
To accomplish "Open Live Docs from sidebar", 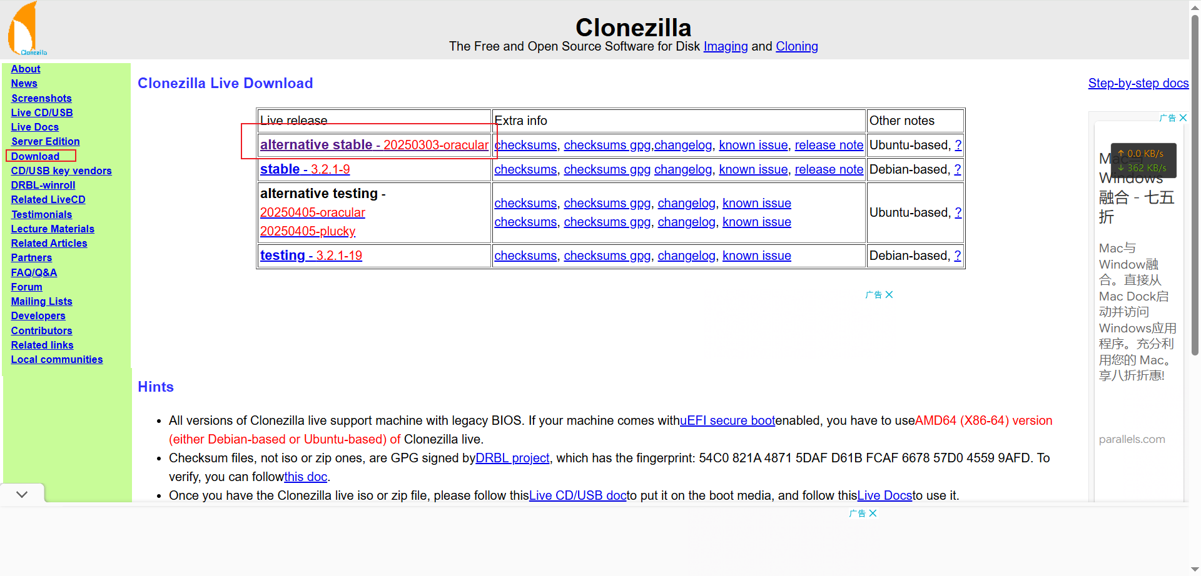I will (35, 127).
